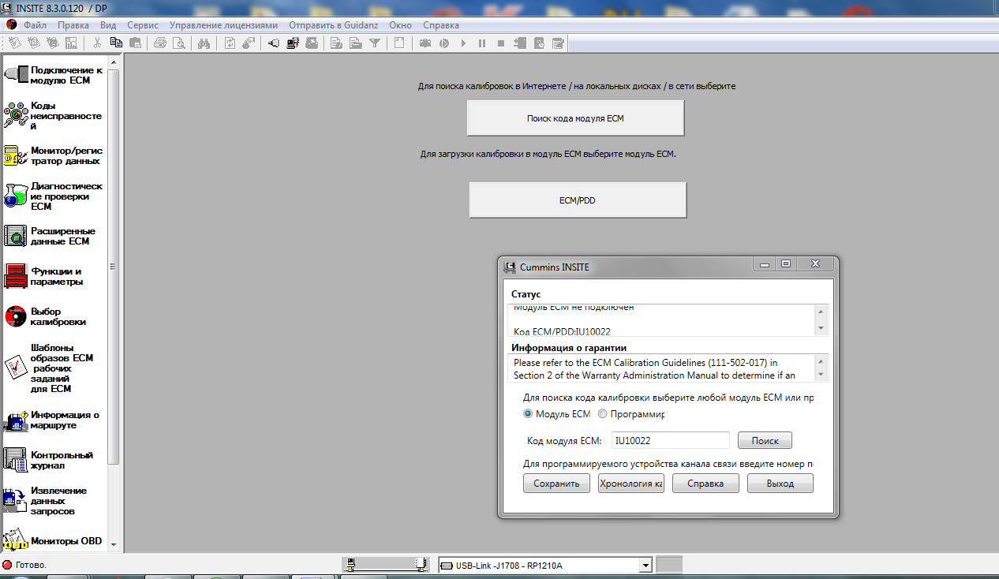Open Коды неисправностей in sidebar
The height and width of the screenshot is (579, 999).
(x=54, y=115)
